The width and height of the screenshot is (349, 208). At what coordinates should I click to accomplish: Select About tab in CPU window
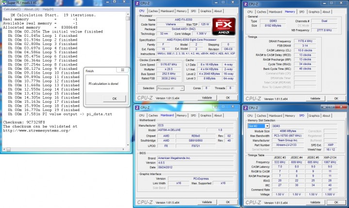[x=218, y=11]
